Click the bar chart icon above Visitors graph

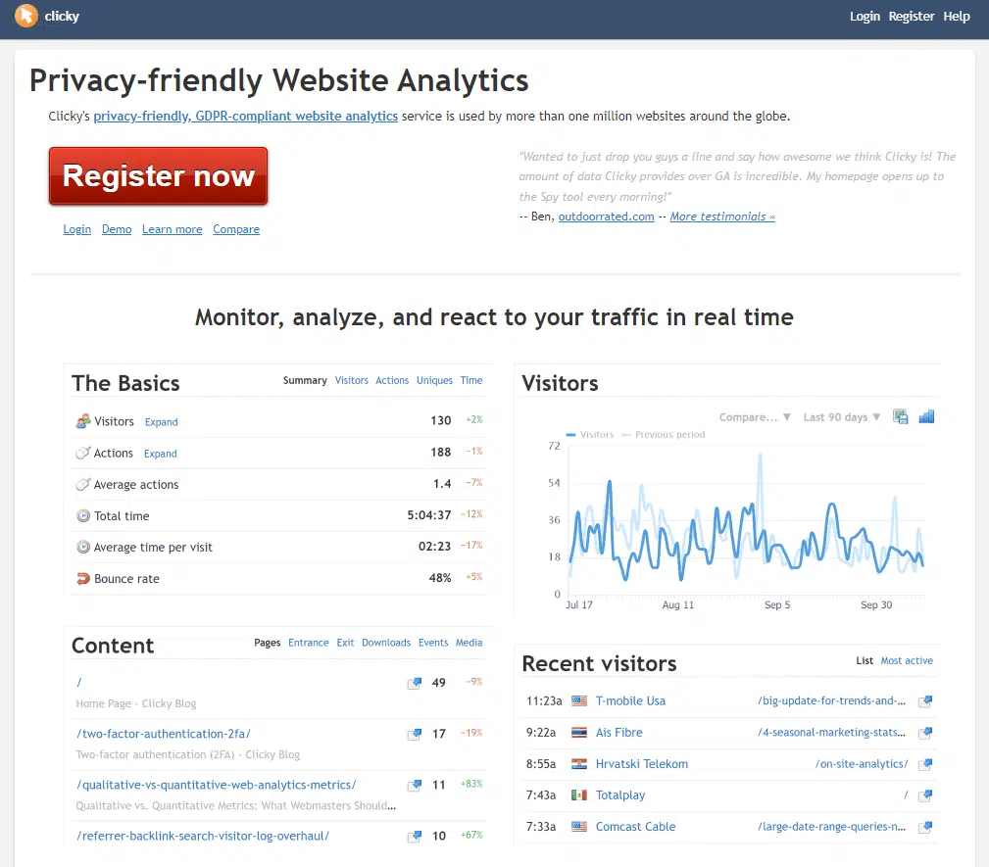point(926,416)
